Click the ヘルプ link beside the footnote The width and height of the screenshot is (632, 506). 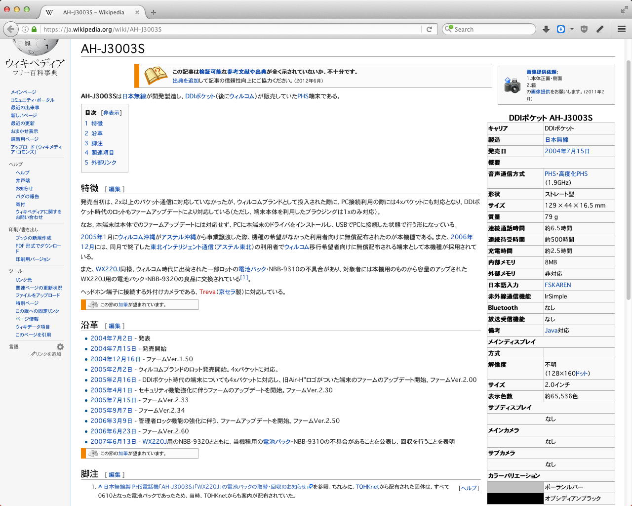(469, 488)
